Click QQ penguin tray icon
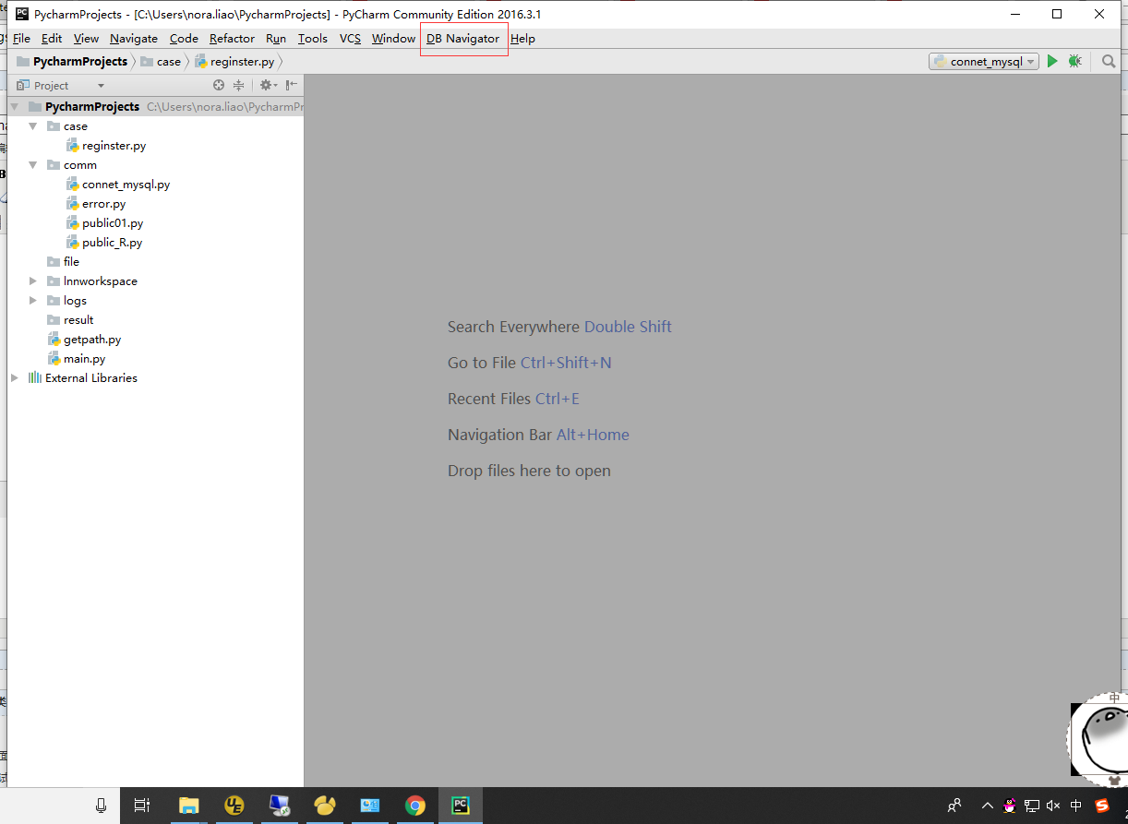The image size is (1128, 824). coord(1010,806)
